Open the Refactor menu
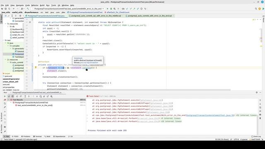Viewport: 265px width, 149px height. pyautogui.click(x=35, y=5)
